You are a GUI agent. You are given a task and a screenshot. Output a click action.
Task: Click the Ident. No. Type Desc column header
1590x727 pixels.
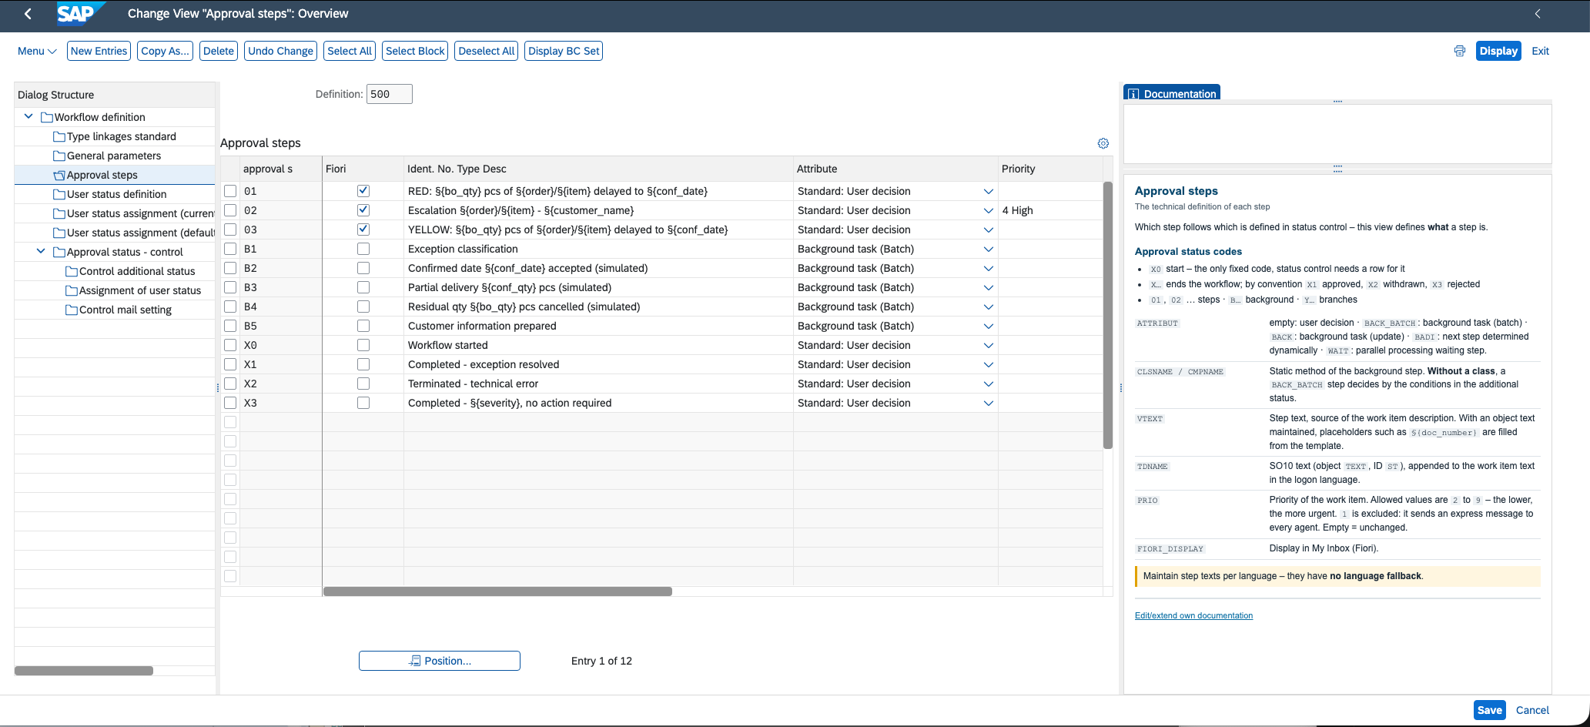[598, 169]
